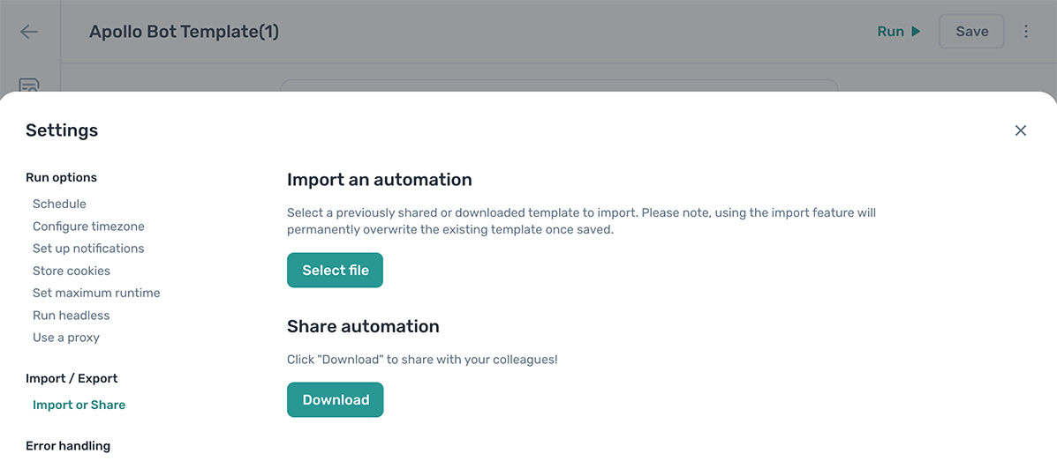This screenshot has height=461, width=1057.
Task: Click the back arrow icon
Action: coord(29,32)
